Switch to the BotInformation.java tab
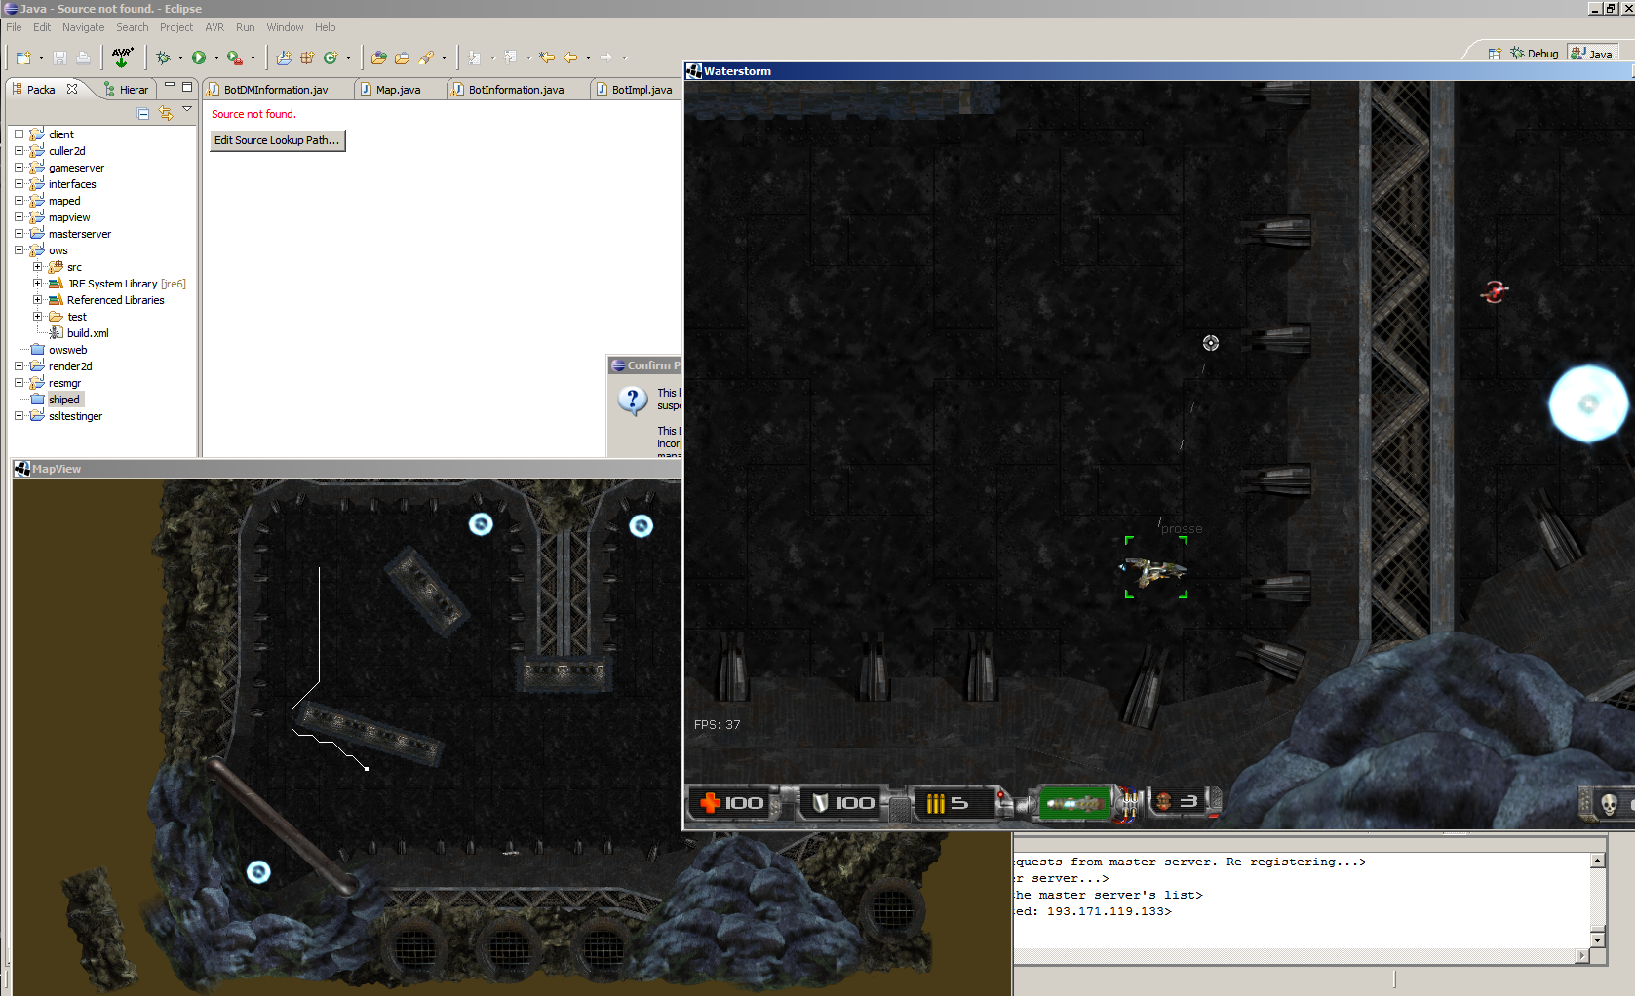Image resolution: width=1635 pixels, height=996 pixels. point(516,90)
